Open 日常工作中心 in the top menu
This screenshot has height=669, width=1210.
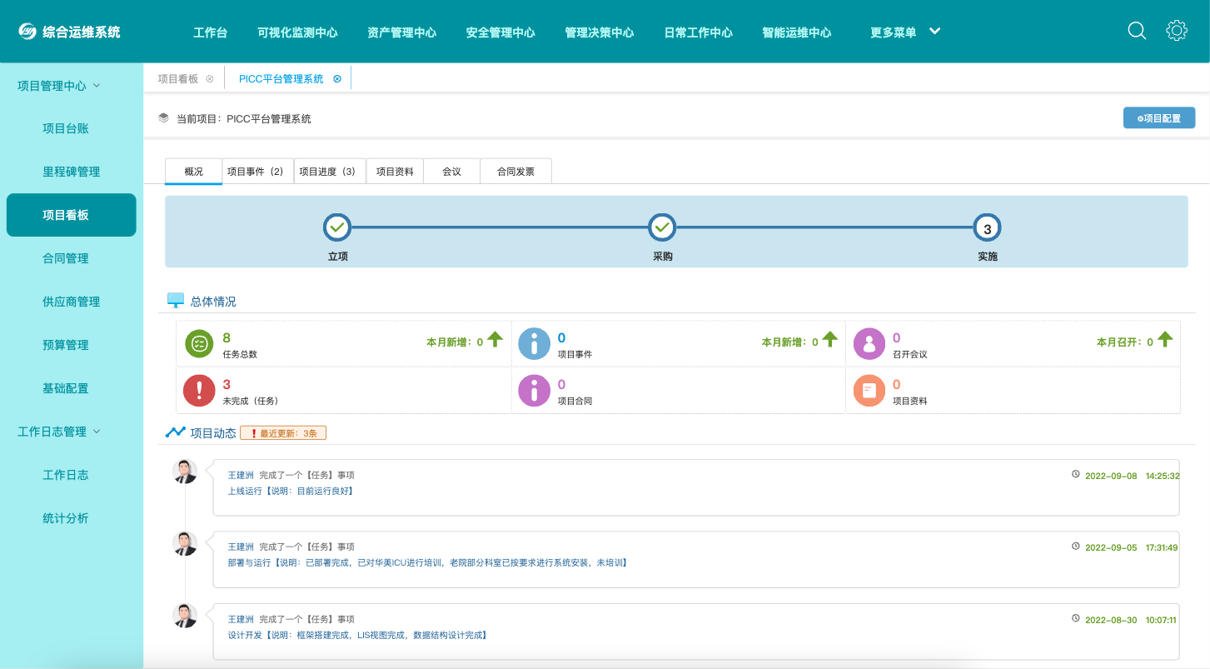pos(699,32)
